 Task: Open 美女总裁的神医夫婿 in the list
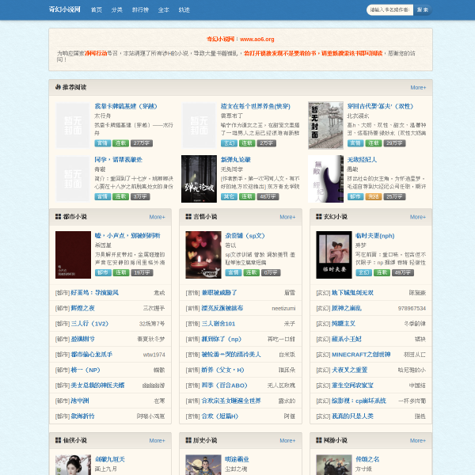(97, 386)
